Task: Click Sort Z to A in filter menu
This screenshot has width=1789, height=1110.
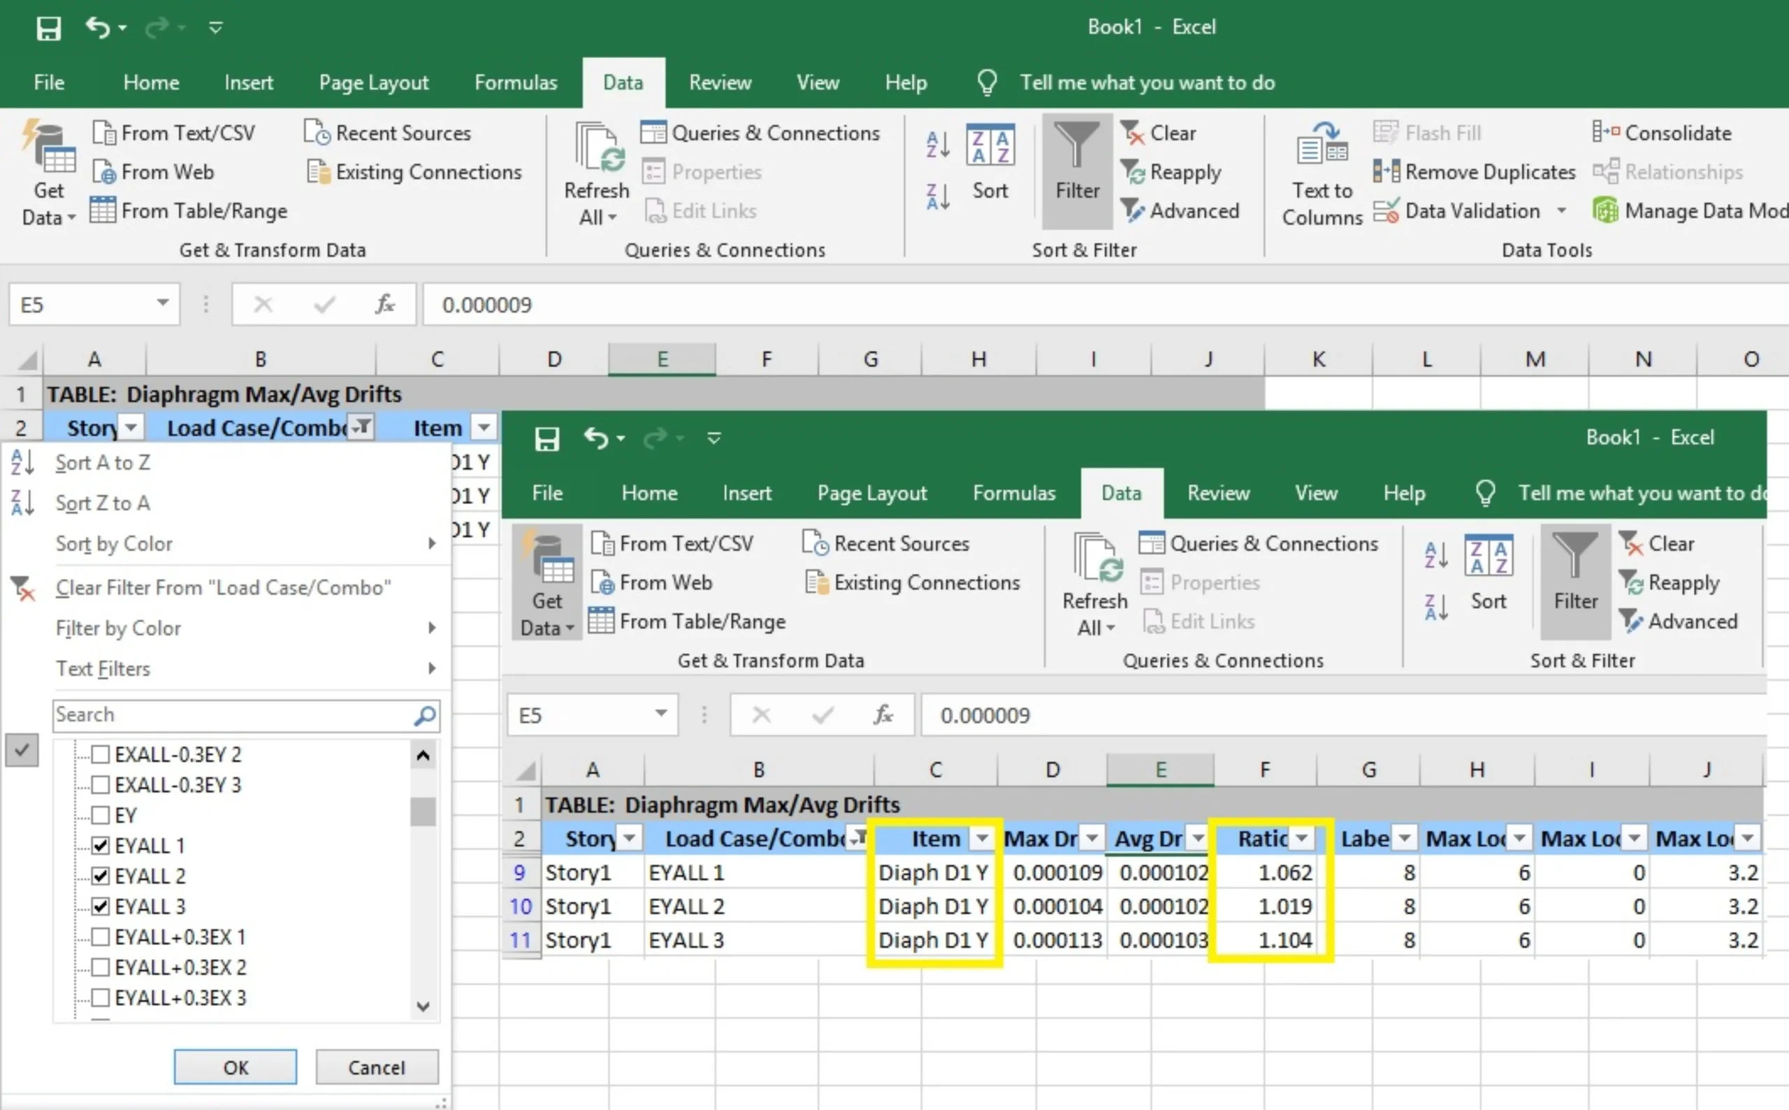Action: [x=103, y=503]
